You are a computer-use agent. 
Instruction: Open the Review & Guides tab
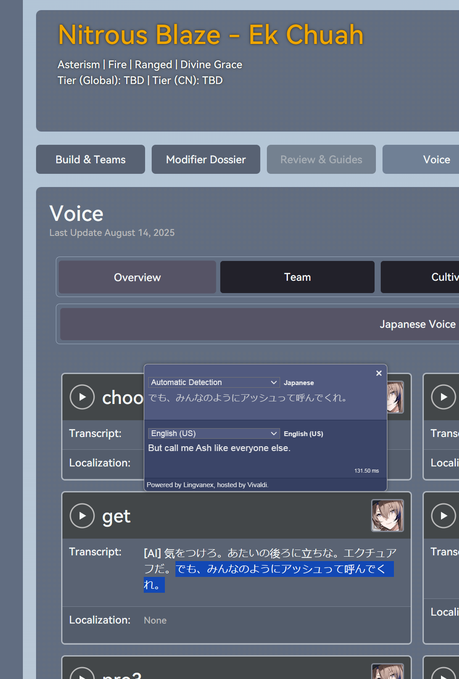[x=321, y=159]
